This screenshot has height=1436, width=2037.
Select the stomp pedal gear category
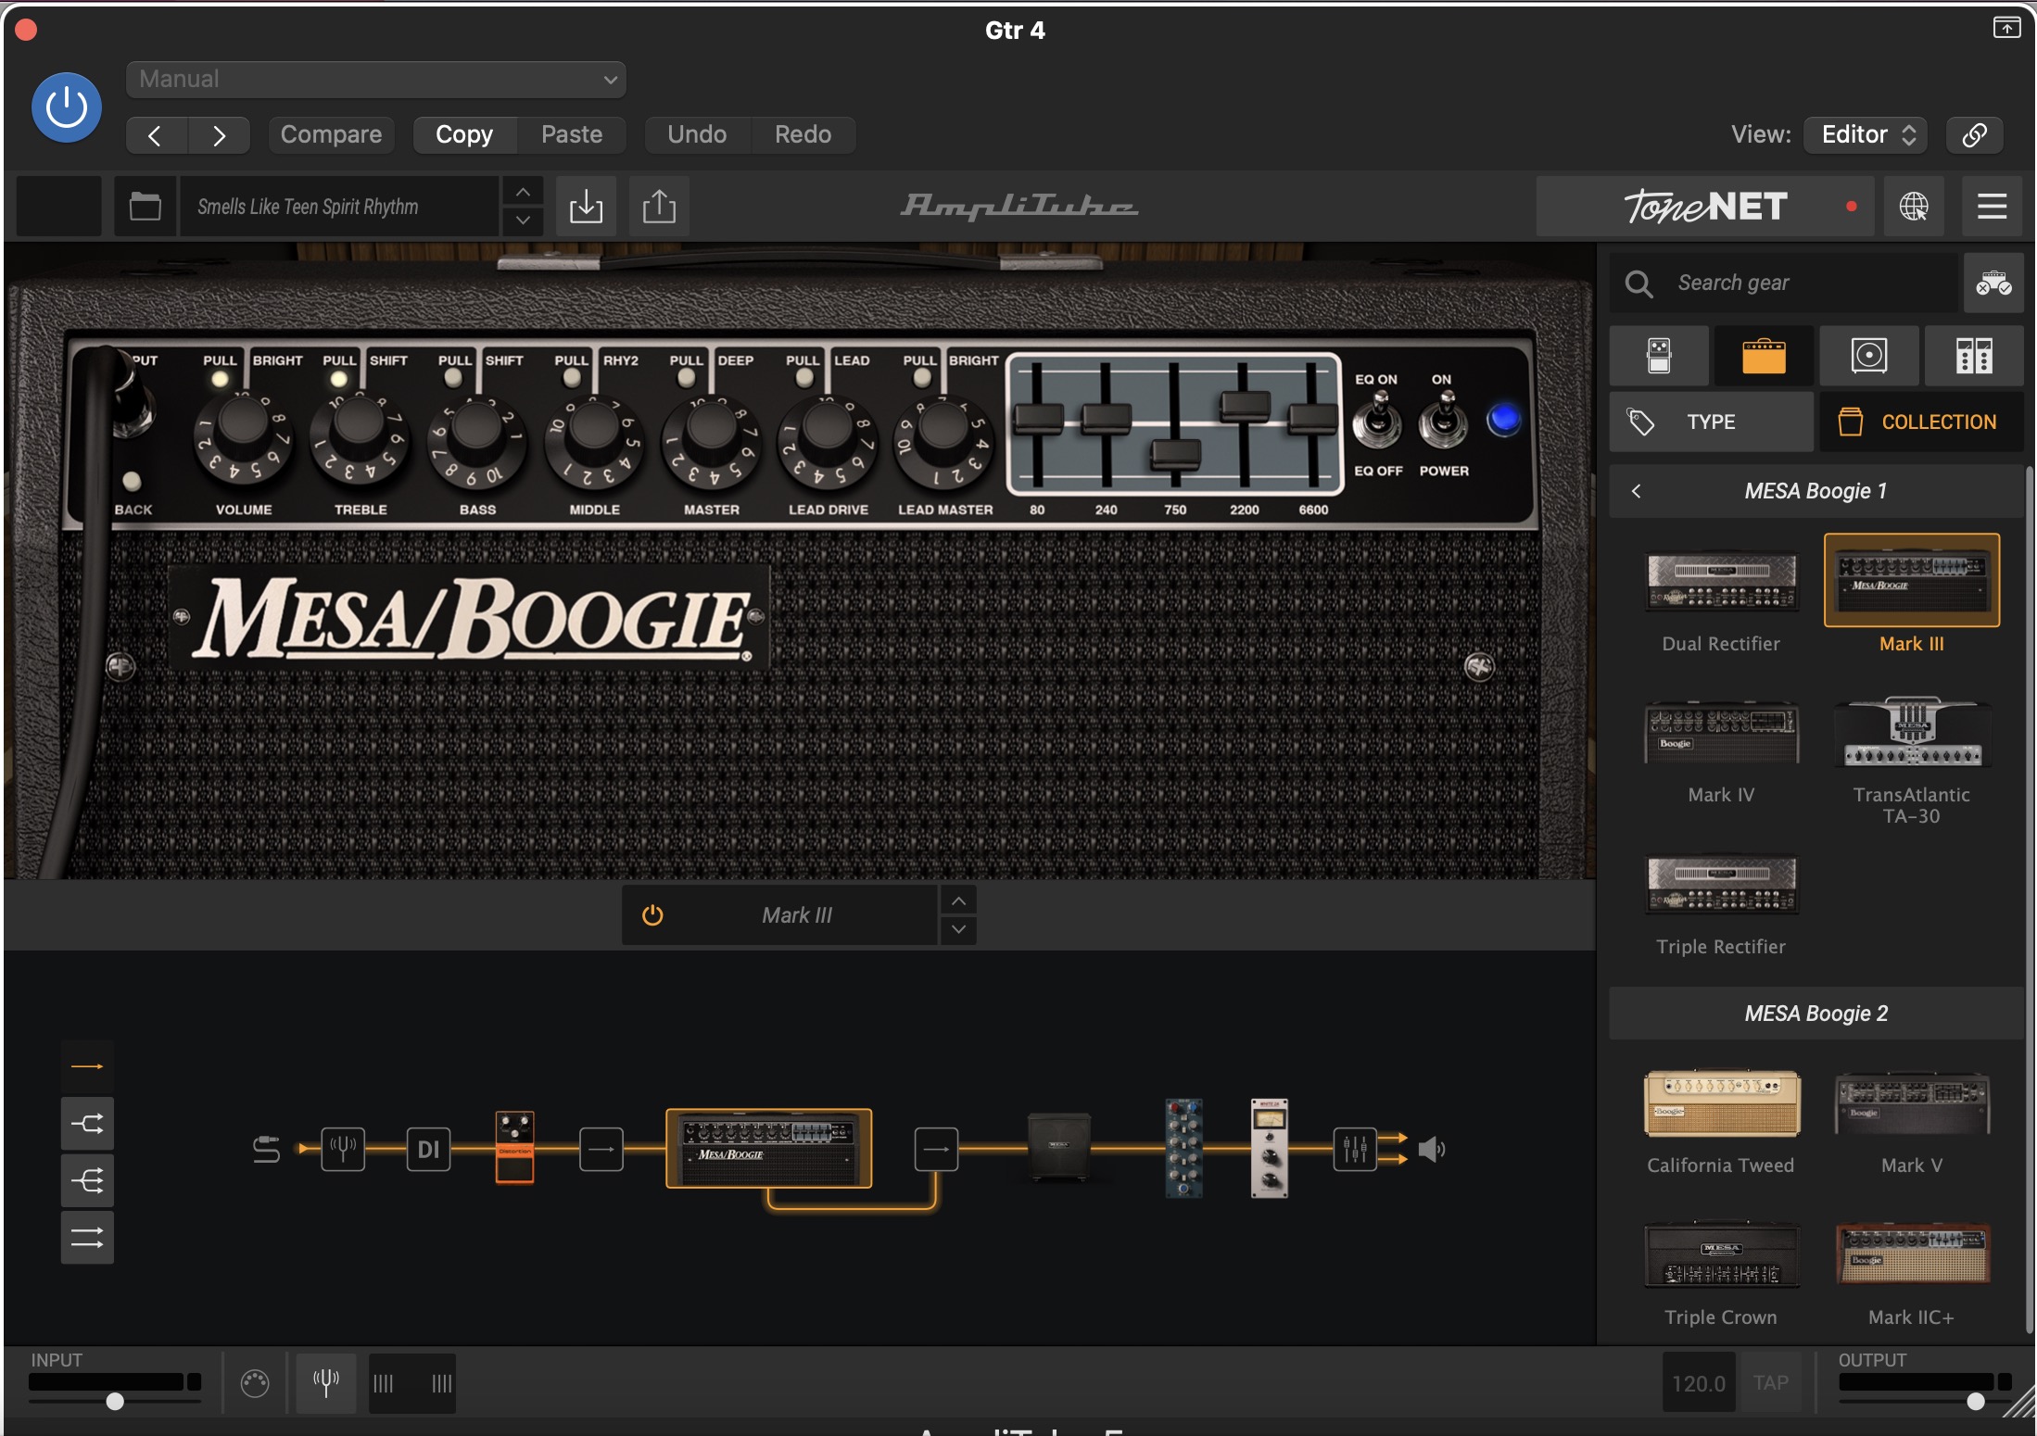coord(1659,356)
